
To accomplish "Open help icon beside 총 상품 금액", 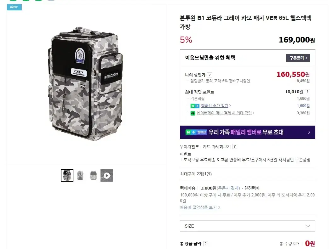I will (x=206, y=243).
